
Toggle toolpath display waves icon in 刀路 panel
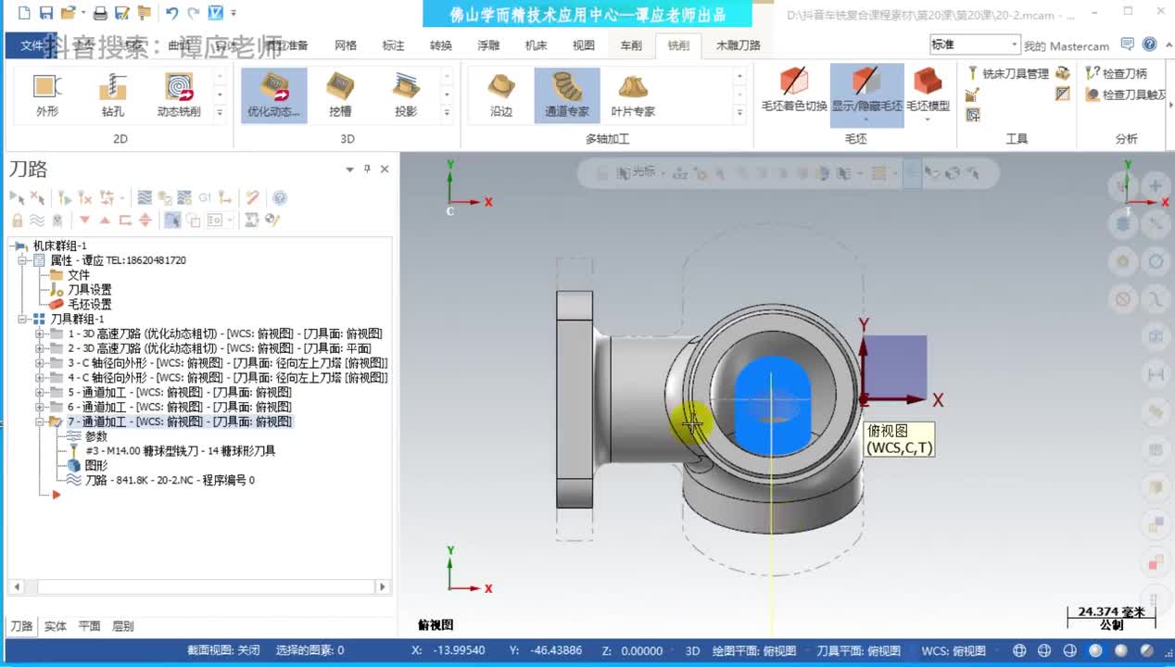[x=37, y=220]
